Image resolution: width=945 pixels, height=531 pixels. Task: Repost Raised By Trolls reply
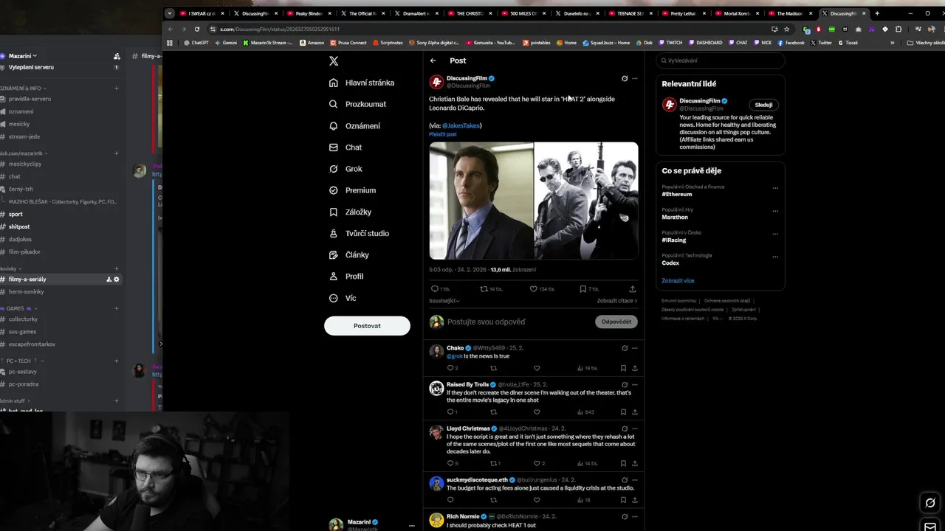click(x=493, y=412)
